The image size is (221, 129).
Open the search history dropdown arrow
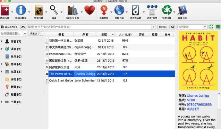153,27
